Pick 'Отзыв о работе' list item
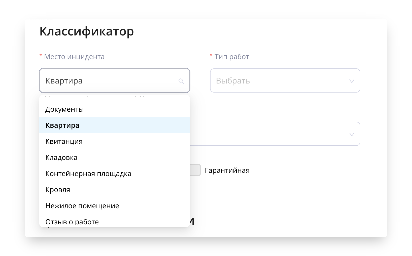Viewport: 412px width, 256px height. tap(72, 222)
